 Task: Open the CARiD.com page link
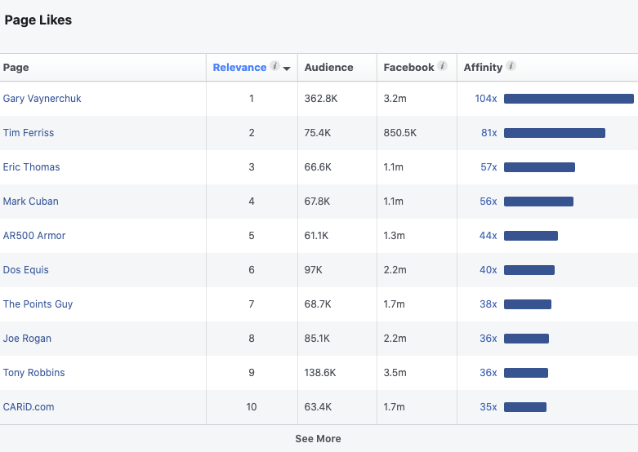coord(29,407)
